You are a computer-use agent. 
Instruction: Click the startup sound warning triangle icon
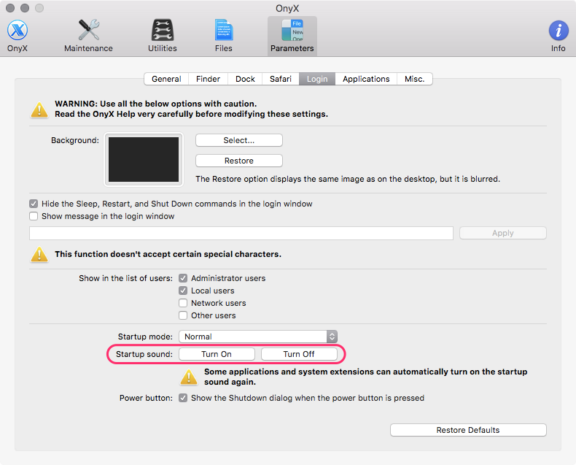(x=189, y=377)
